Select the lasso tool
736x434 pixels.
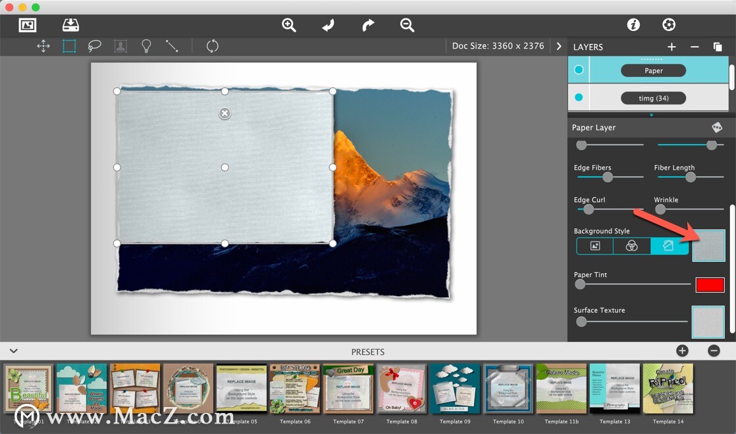pos(94,46)
